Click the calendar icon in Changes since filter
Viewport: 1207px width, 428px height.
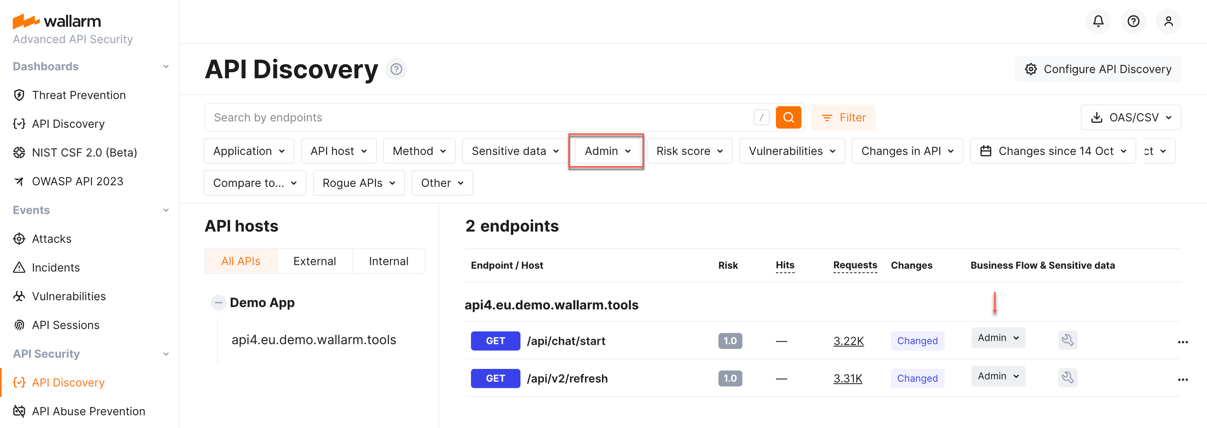coord(987,151)
